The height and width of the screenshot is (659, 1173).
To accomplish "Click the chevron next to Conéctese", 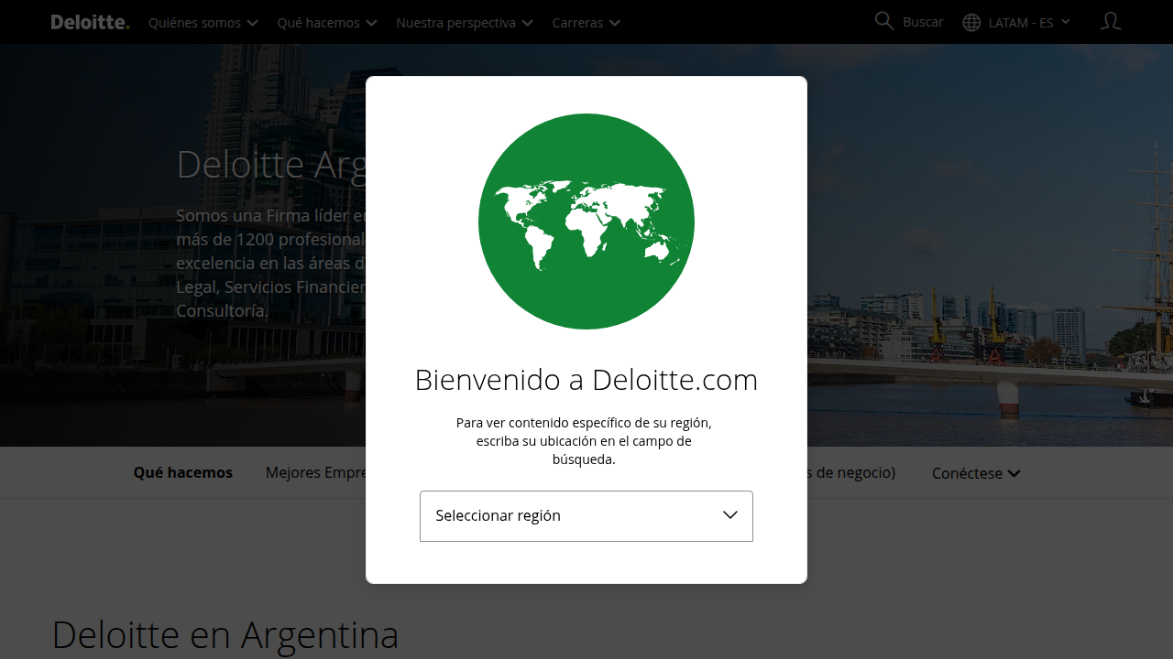I will tap(1014, 474).
